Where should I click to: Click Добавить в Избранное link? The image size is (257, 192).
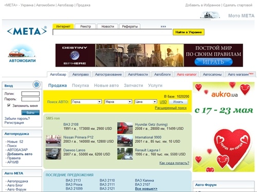coord(203,5)
